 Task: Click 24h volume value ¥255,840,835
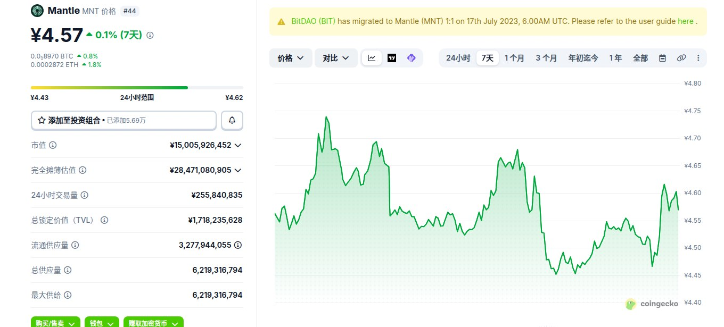click(x=217, y=195)
